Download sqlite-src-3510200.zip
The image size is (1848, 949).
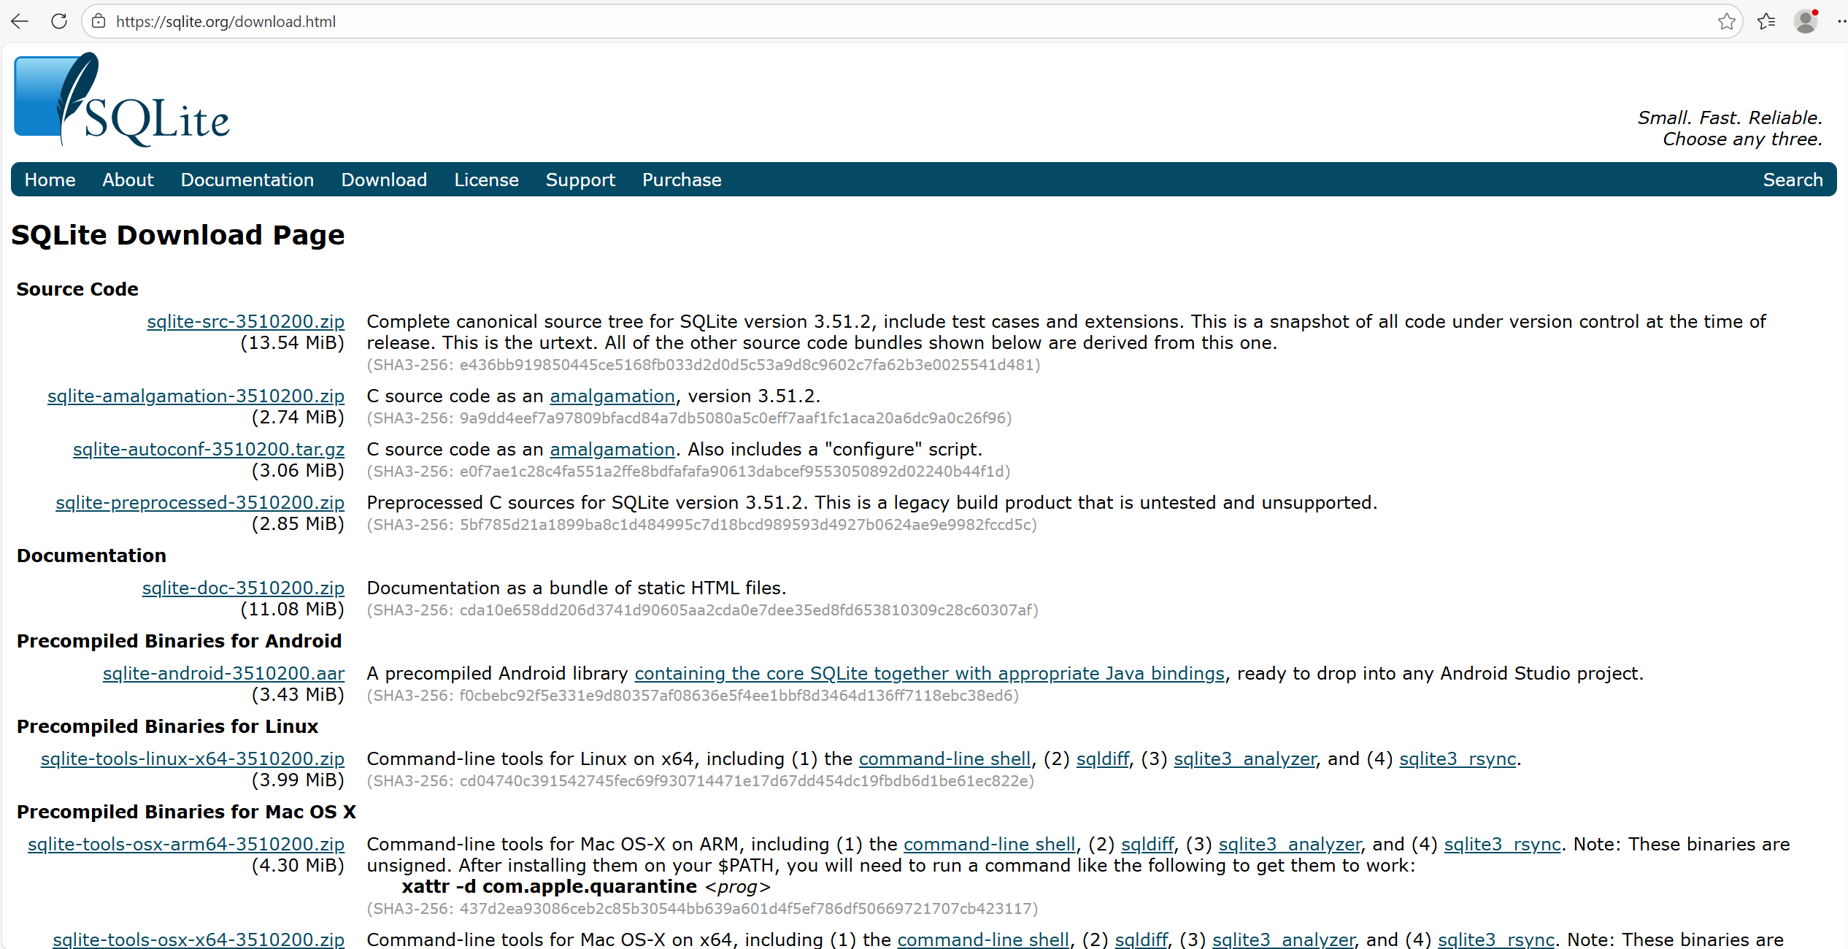[245, 321]
